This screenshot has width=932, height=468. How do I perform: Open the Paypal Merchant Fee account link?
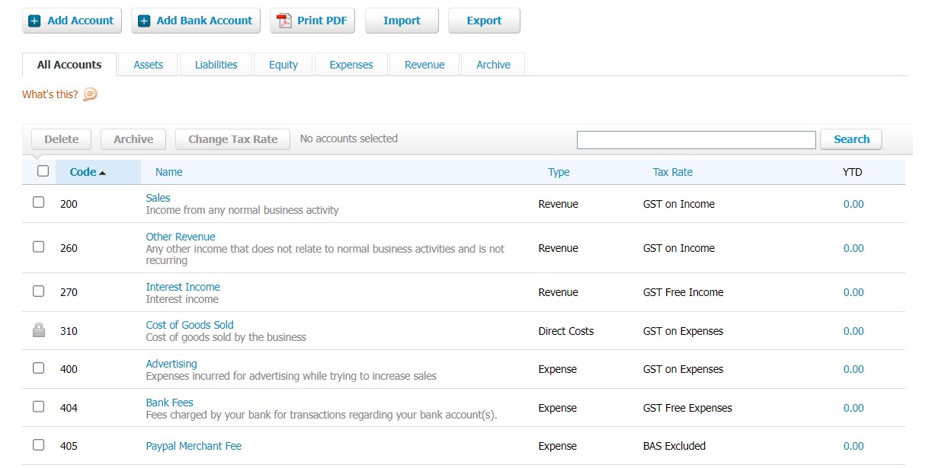[x=194, y=446]
